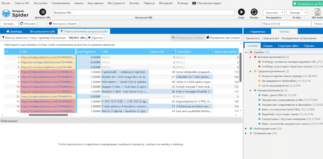The height and width of the screenshot is (159, 323).
Task: Click the fi.depositphotos.com URL cell
Action: [48, 72]
